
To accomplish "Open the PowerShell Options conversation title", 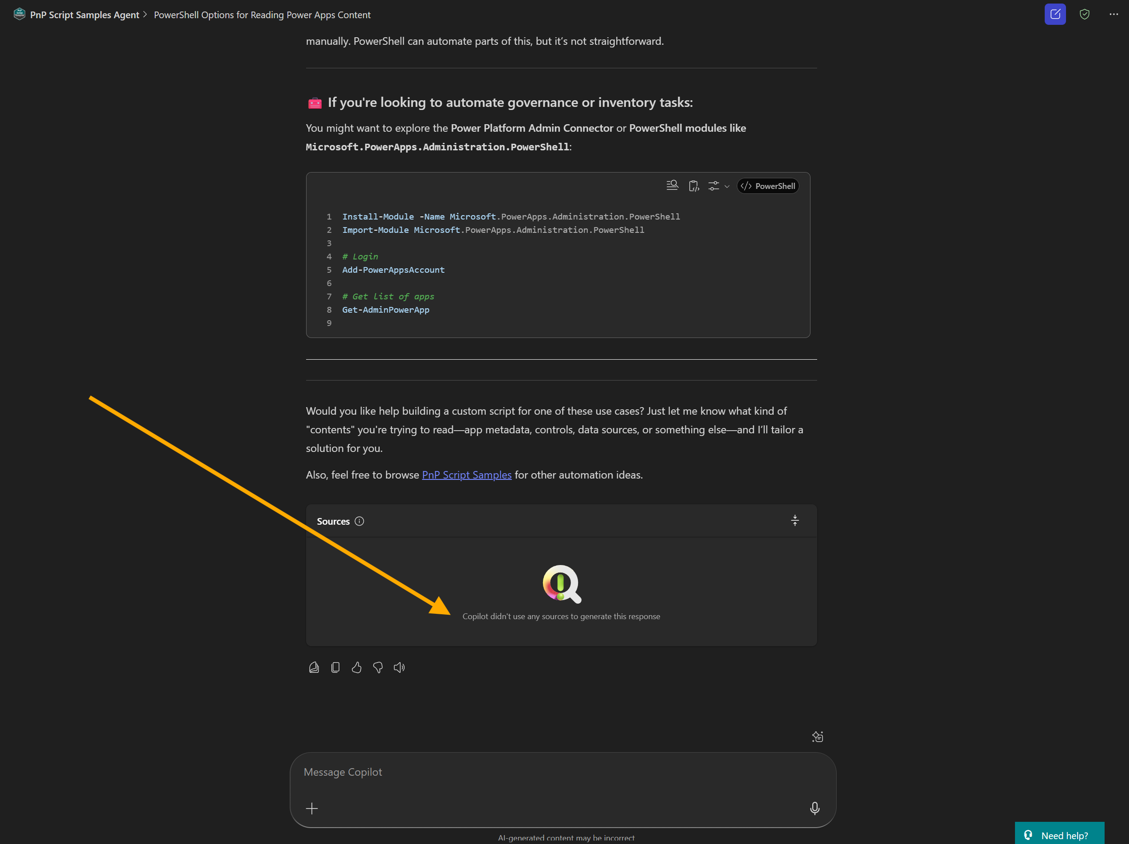I will coord(262,15).
